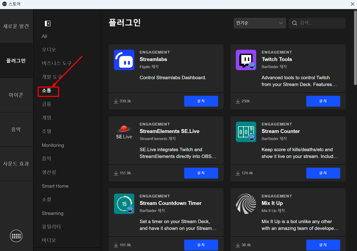357x251 pixels.
Task: Select the 음악 category in sidebar list
Action: point(47,158)
